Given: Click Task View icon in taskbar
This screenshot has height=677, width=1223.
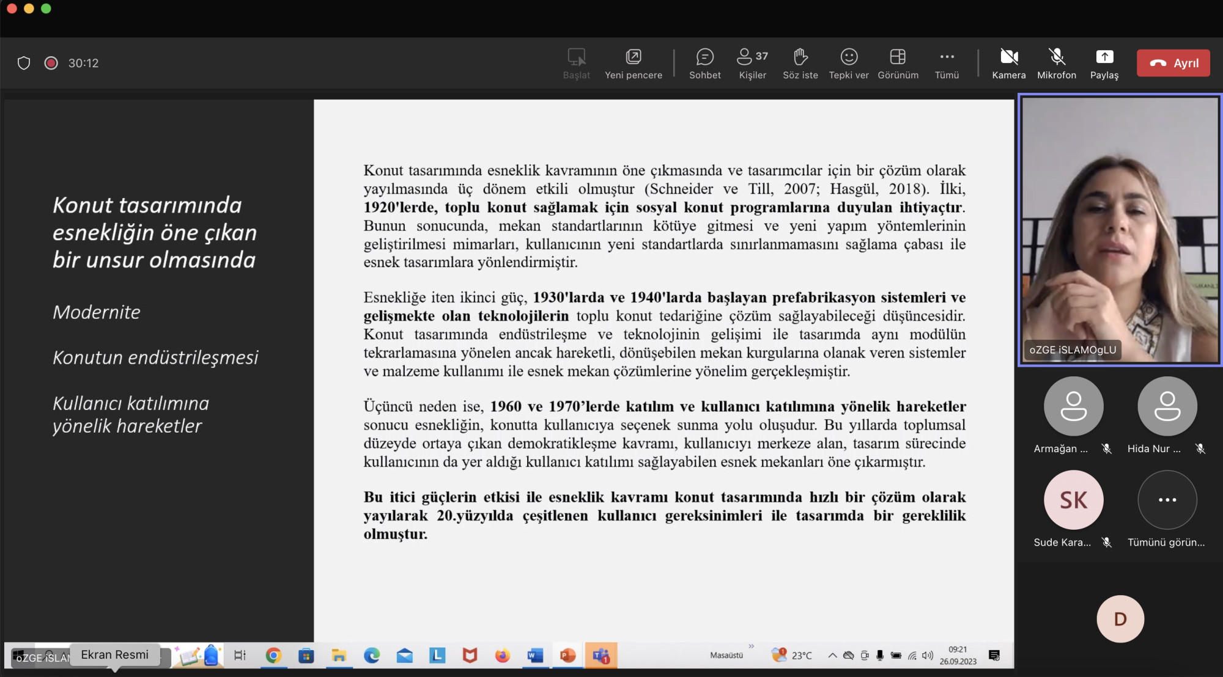Looking at the screenshot, I should [240, 656].
